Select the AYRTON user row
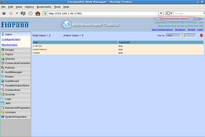205x137 pixels. click(118, 46)
